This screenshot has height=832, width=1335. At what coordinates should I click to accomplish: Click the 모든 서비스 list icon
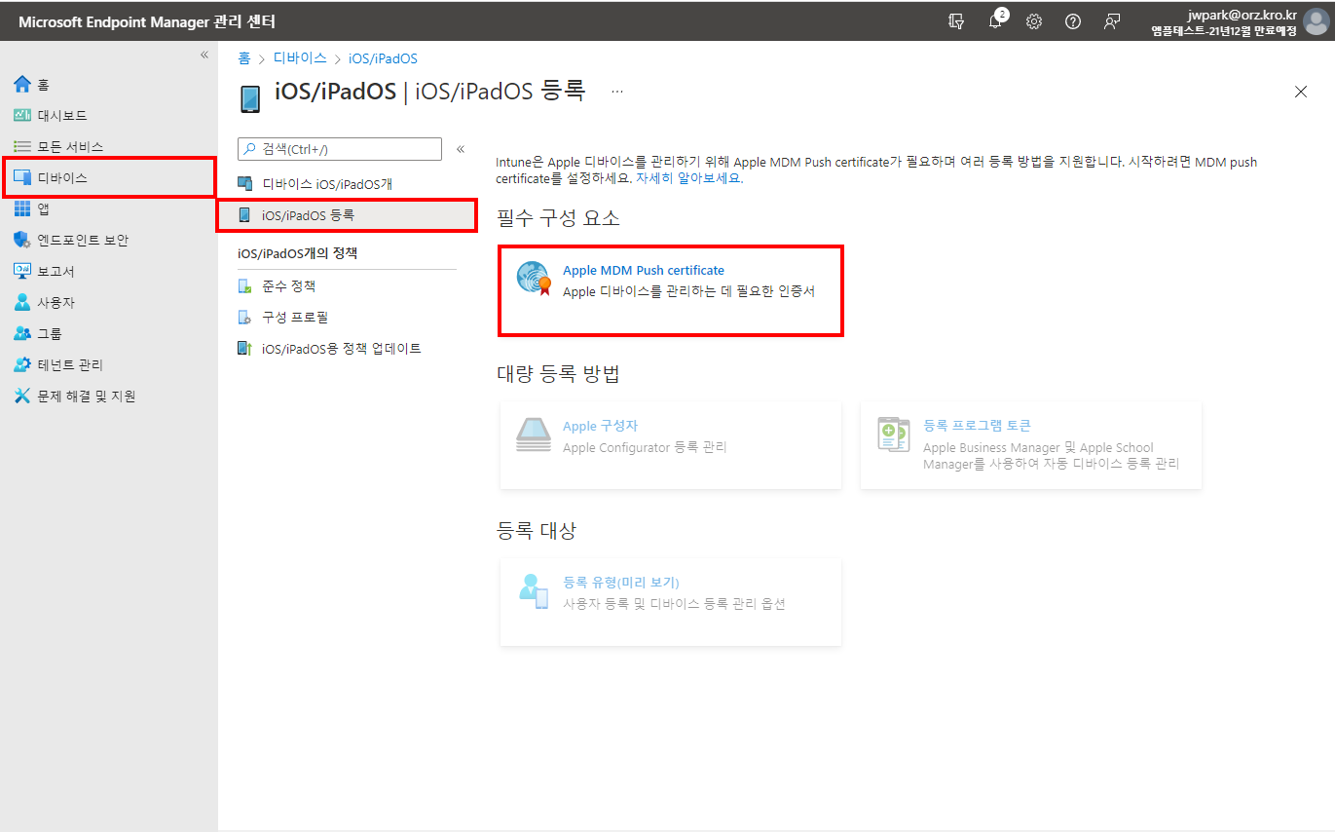point(22,146)
